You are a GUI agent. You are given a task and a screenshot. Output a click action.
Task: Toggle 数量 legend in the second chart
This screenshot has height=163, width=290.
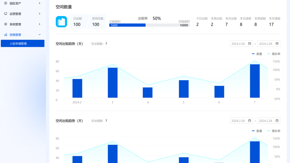tap(257, 131)
